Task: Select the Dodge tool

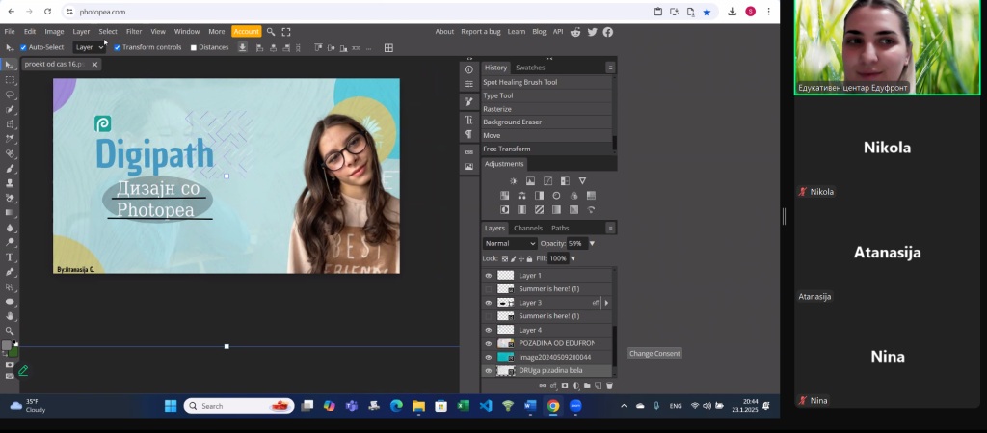Action: coord(10,242)
